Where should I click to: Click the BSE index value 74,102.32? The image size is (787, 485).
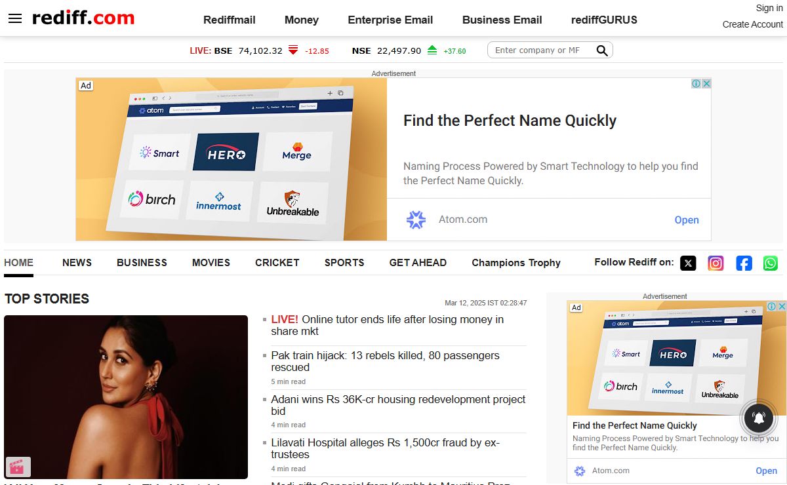[x=260, y=50]
